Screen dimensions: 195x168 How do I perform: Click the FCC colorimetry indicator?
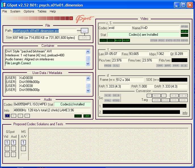pyautogui.click(x=161, y=40)
